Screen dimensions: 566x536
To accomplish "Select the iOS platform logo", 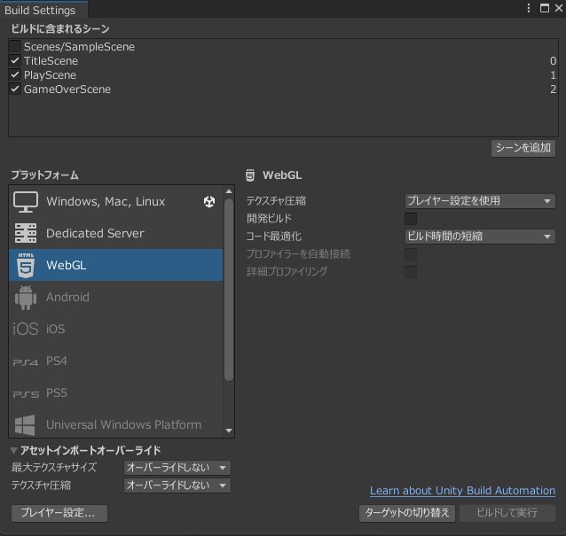I will coord(25,329).
